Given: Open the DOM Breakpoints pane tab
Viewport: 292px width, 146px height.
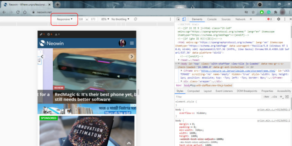Looking at the screenshot, I should (x=247, y=91).
